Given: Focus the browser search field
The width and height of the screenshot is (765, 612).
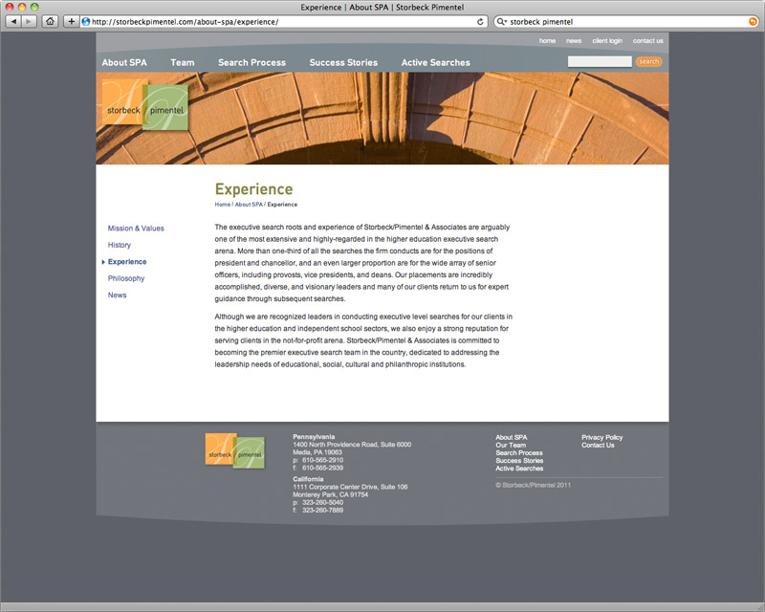Looking at the screenshot, I should [628, 21].
